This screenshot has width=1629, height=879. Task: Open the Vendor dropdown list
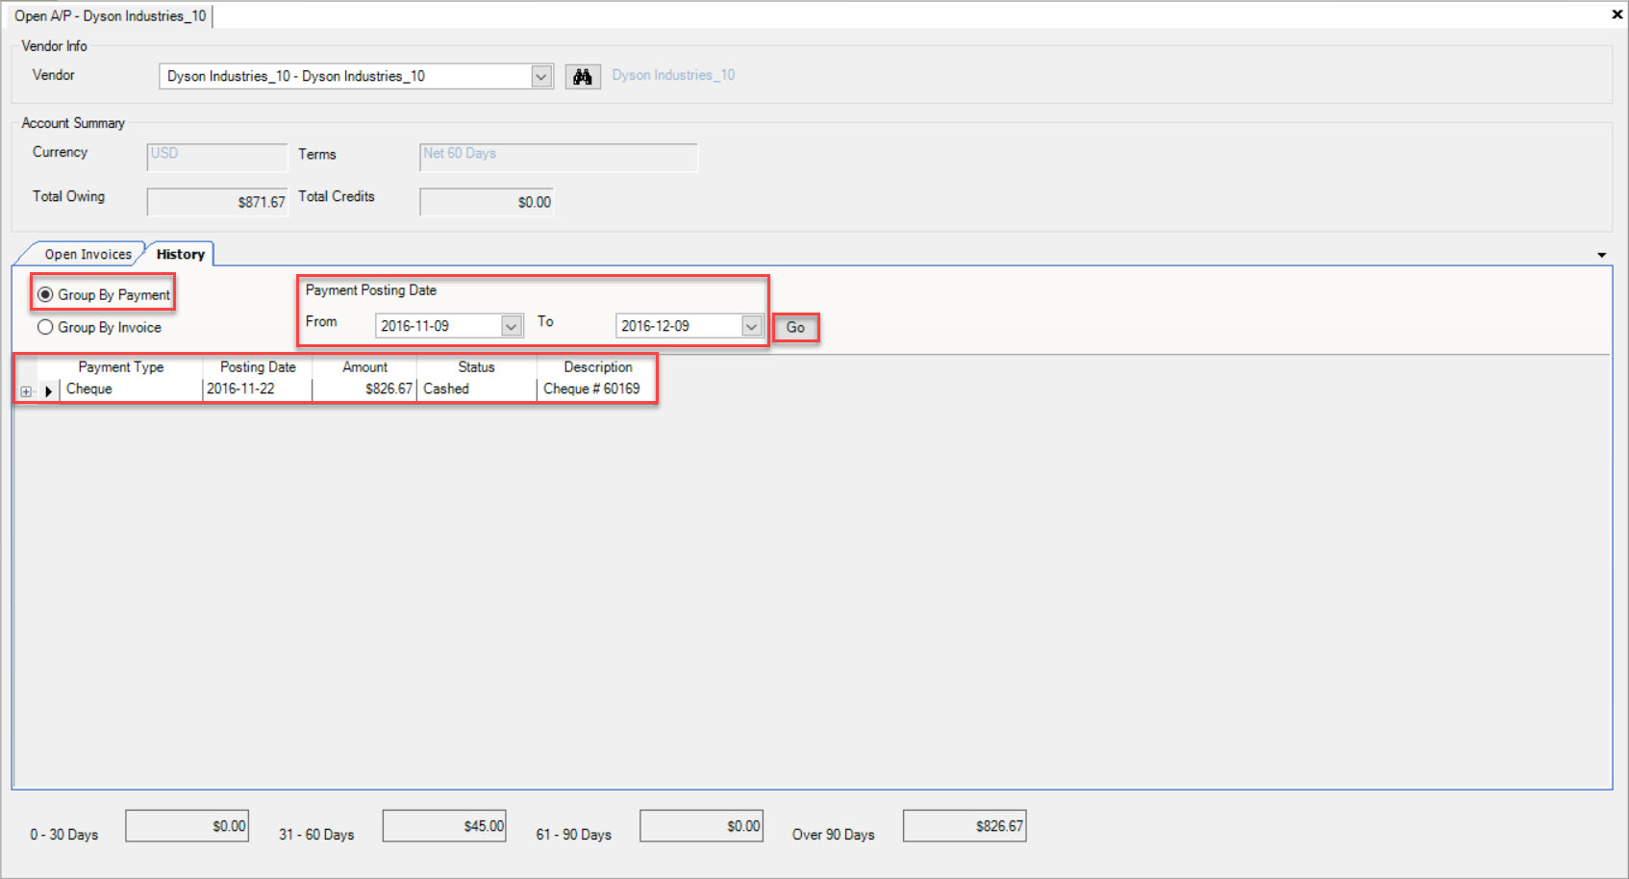point(541,76)
